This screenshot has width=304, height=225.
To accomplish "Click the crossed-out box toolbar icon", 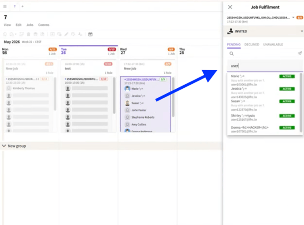I will point(42,34).
